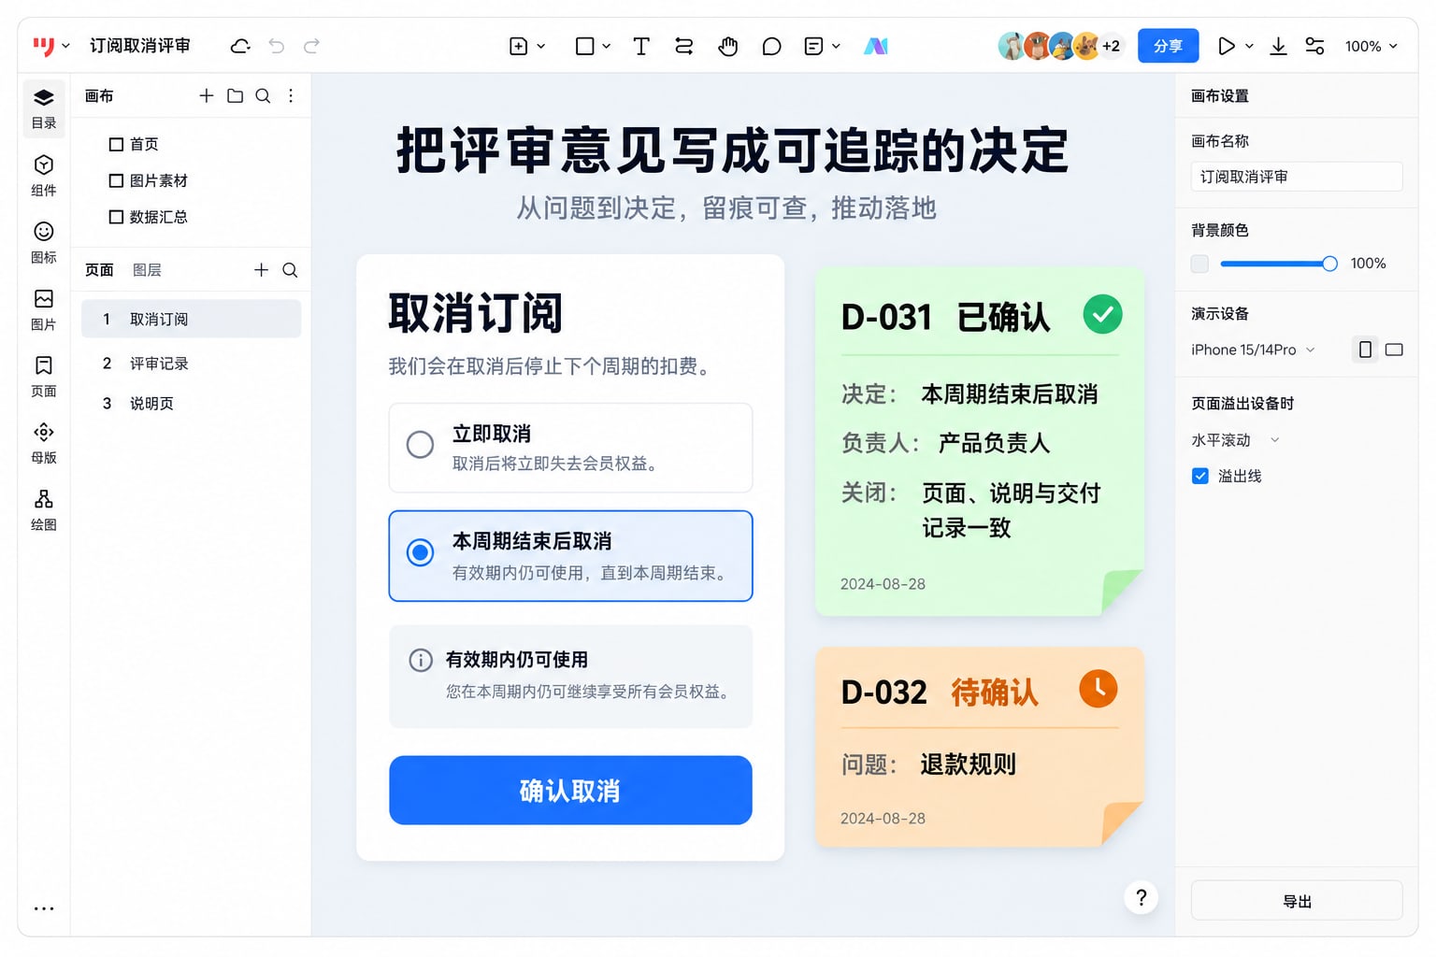Adjust the background opacity slider

(1278, 264)
